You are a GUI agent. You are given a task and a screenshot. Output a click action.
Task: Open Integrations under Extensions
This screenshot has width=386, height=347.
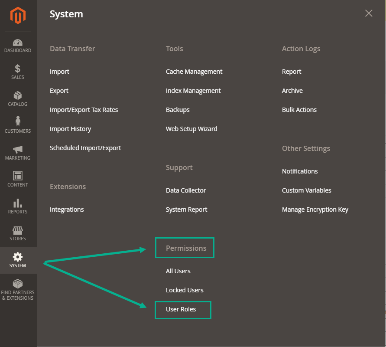pyautogui.click(x=67, y=210)
